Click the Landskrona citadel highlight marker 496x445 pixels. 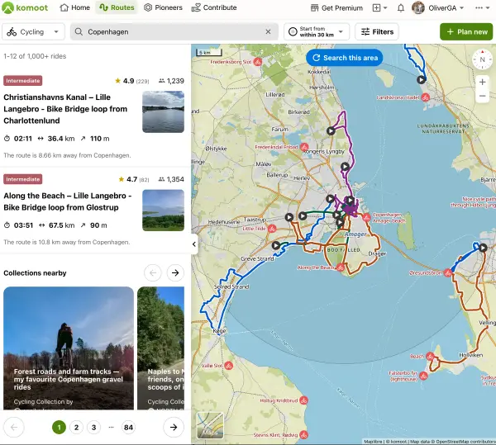tap(425, 97)
